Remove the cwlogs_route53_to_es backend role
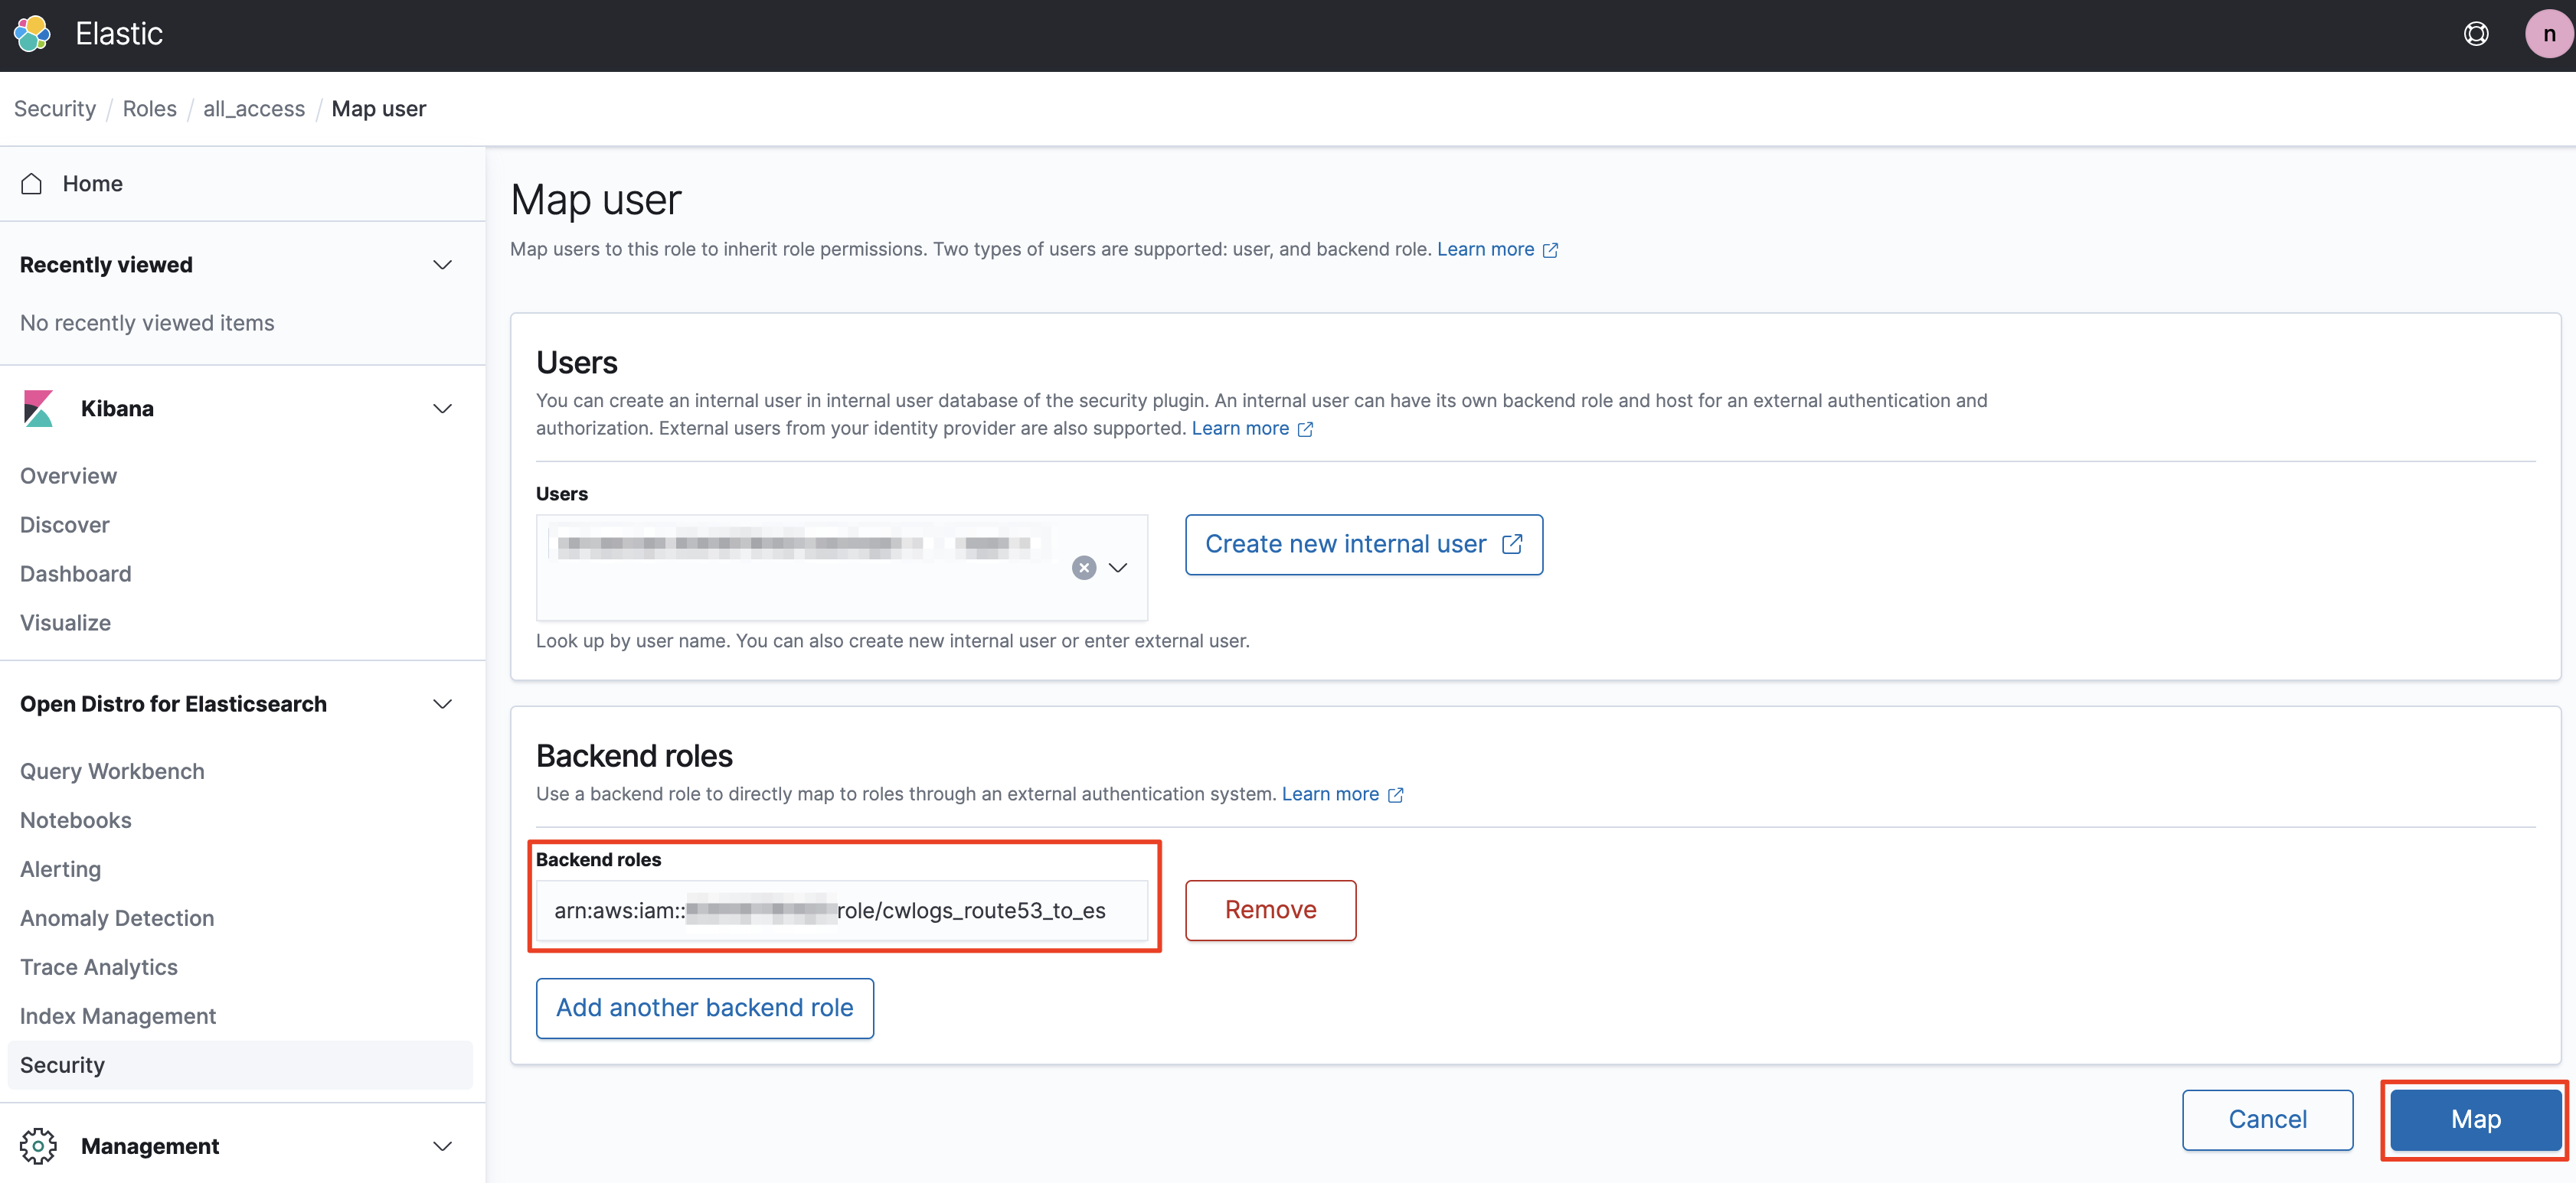The height and width of the screenshot is (1183, 2576). (1270, 911)
